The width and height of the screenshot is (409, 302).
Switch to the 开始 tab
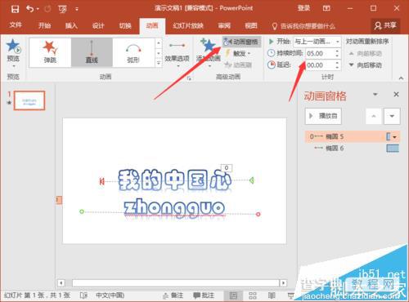click(44, 26)
